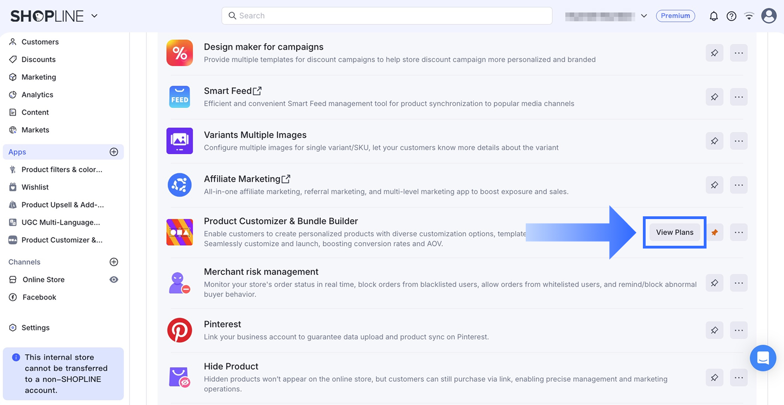Open the live chat support bubble
The image size is (784, 405).
[763, 358]
